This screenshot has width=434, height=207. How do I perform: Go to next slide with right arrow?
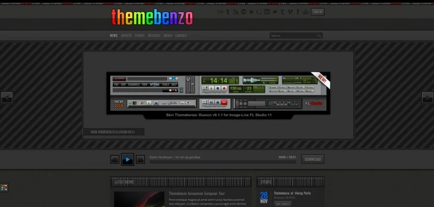[x=427, y=98]
